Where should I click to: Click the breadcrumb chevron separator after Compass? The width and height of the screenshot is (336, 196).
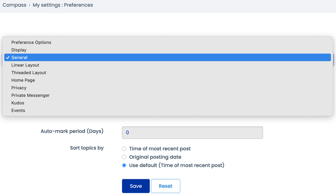pyautogui.click(x=30, y=5)
